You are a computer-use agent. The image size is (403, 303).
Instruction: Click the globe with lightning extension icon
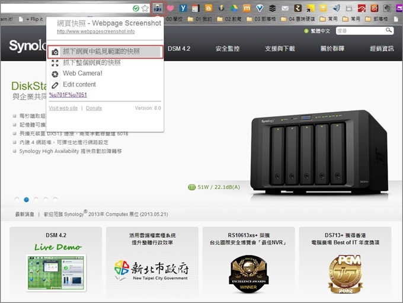pos(221,8)
